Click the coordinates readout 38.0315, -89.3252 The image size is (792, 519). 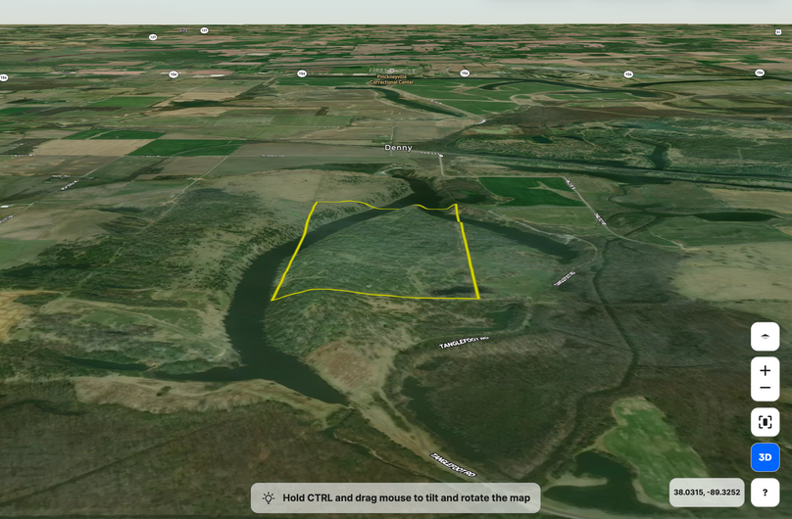pyautogui.click(x=707, y=493)
